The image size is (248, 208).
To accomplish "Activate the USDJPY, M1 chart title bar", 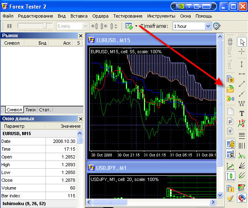I will (x=152, y=168).
